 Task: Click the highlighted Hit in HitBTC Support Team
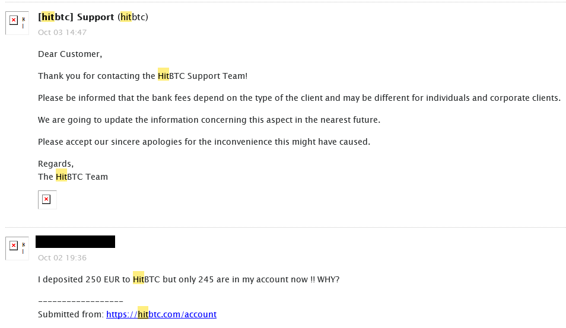[x=164, y=76]
